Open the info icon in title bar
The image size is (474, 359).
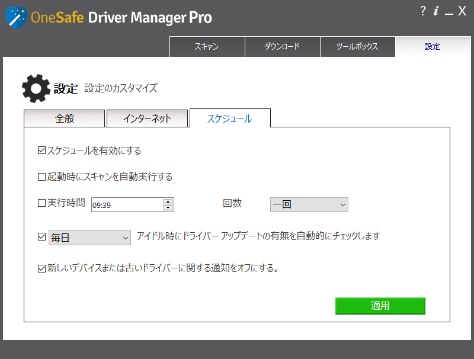tap(436, 11)
